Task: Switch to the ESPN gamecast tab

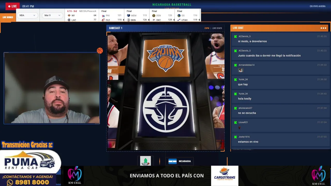Action: pos(207,28)
